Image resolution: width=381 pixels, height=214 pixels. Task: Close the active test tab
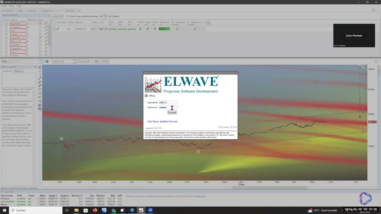(62, 10)
